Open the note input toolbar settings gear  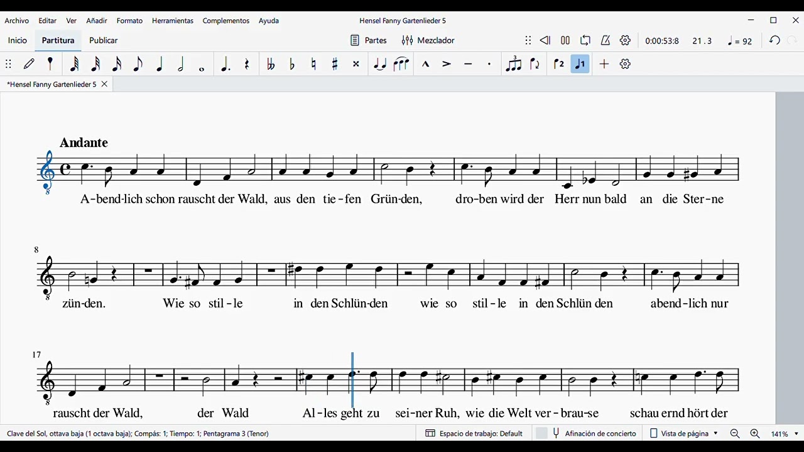point(625,63)
